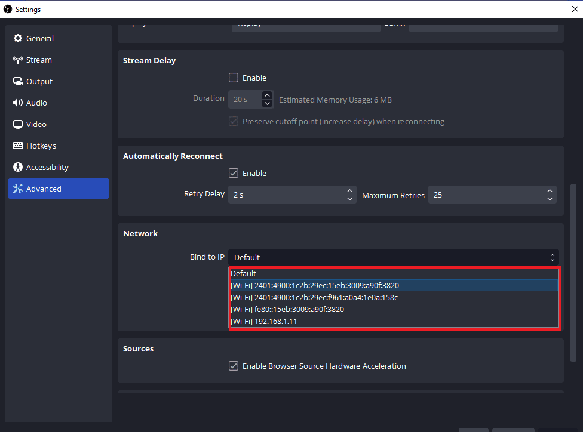Click the Output recording icon
Viewport: 583px width, 432px height.
17,81
